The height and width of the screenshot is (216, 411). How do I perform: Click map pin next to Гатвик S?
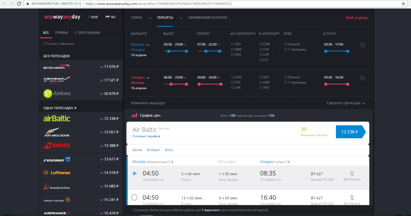(289, 162)
